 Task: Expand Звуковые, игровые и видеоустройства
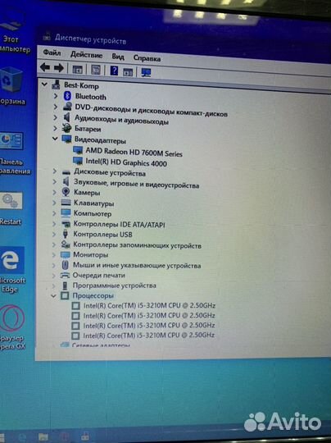54,181
